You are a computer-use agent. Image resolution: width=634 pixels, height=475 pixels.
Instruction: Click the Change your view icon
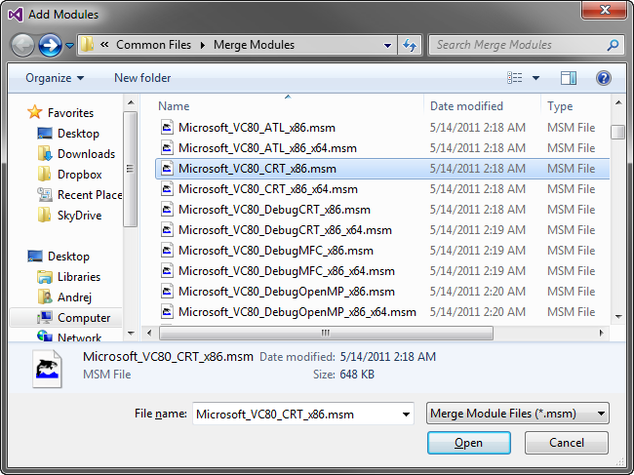(x=515, y=78)
